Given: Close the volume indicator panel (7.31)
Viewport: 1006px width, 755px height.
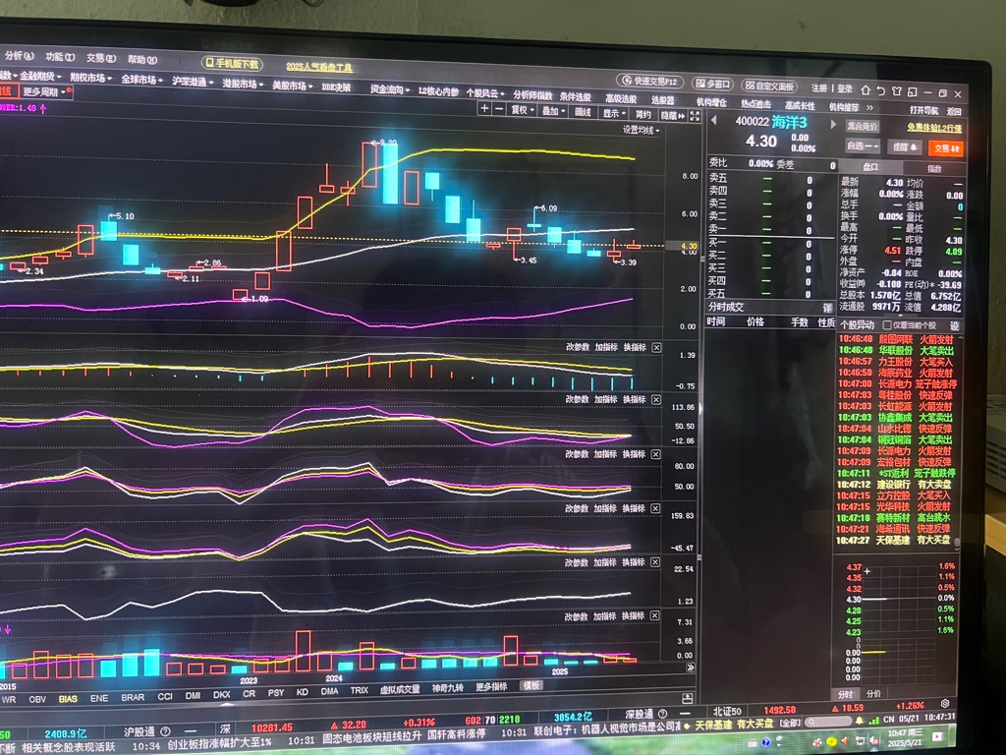Looking at the screenshot, I should click(655, 615).
